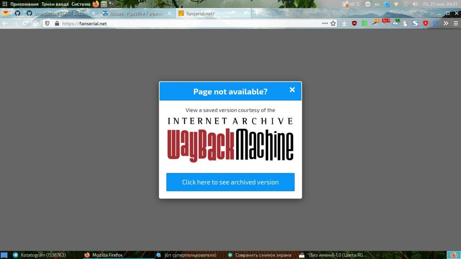Open the hand pointer extension
The image size is (461, 259).
coord(405,23)
